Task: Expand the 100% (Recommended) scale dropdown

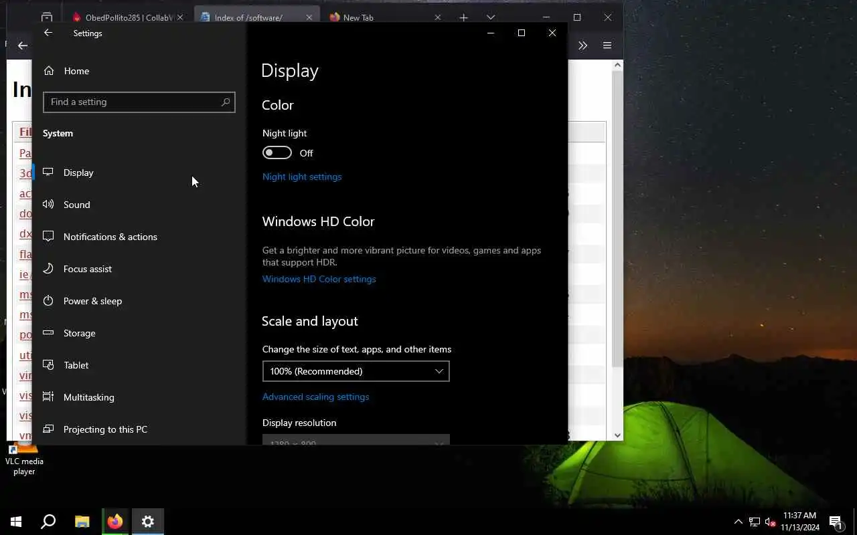Action: click(356, 371)
